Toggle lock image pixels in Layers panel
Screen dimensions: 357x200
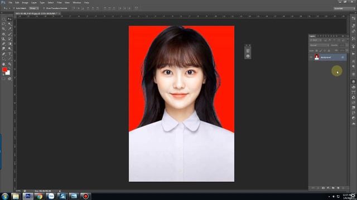coord(321,51)
